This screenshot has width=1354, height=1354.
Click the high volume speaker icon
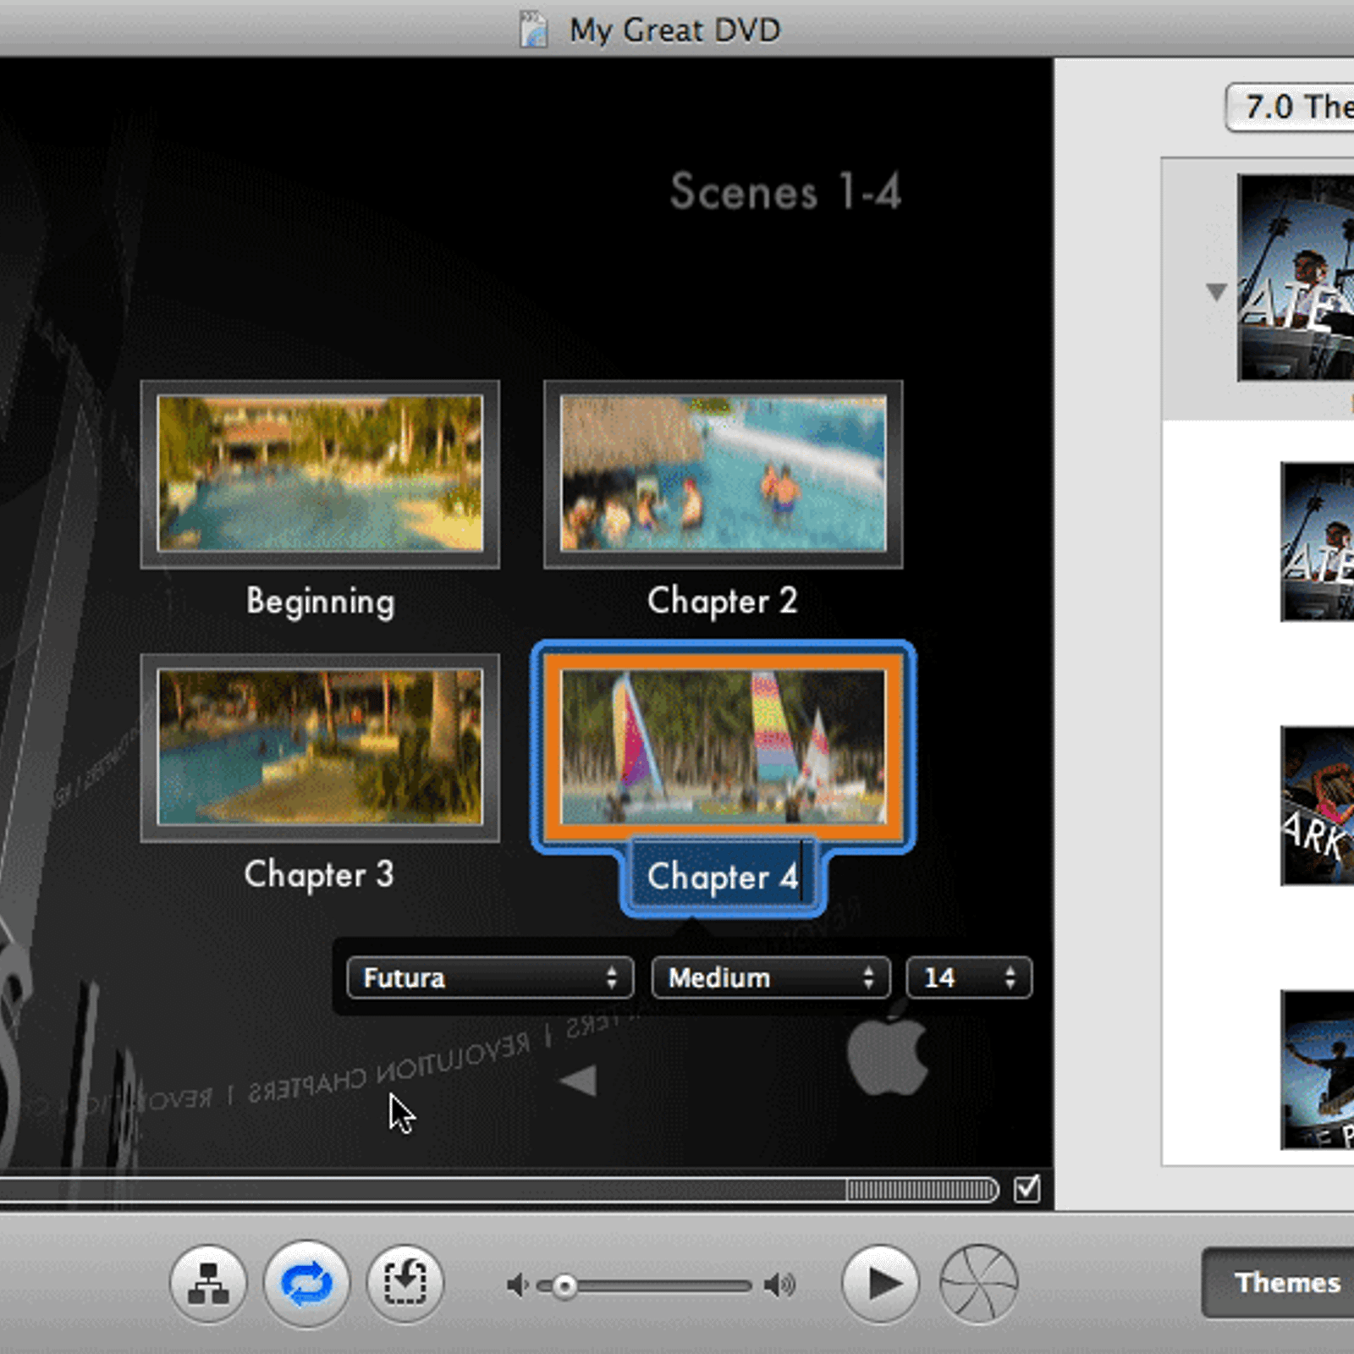[779, 1286]
